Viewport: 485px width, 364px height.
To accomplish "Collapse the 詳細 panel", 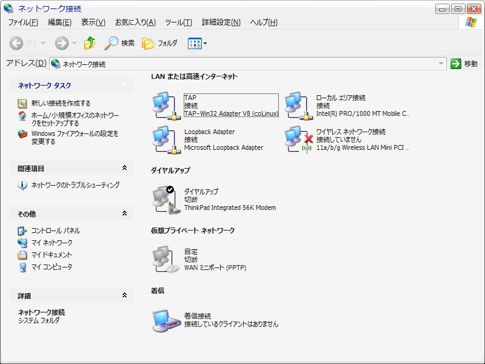I will (124, 295).
